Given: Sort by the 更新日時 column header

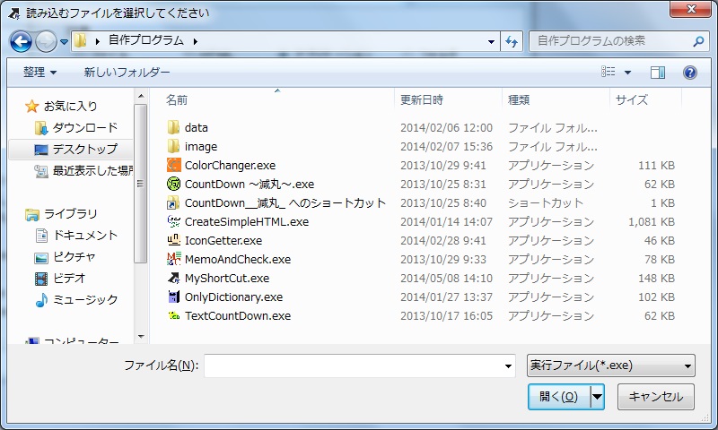Looking at the screenshot, I should [x=422, y=99].
